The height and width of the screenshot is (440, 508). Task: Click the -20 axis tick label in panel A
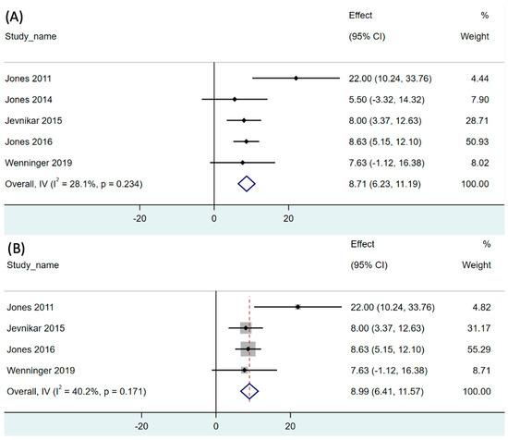point(139,218)
